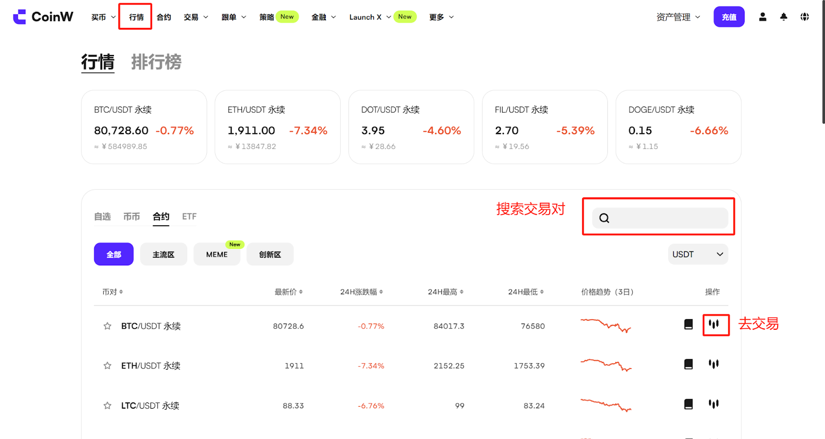Favorite LTC/USDT with the star
This screenshot has height=439, width=825.
click(107, 406)
